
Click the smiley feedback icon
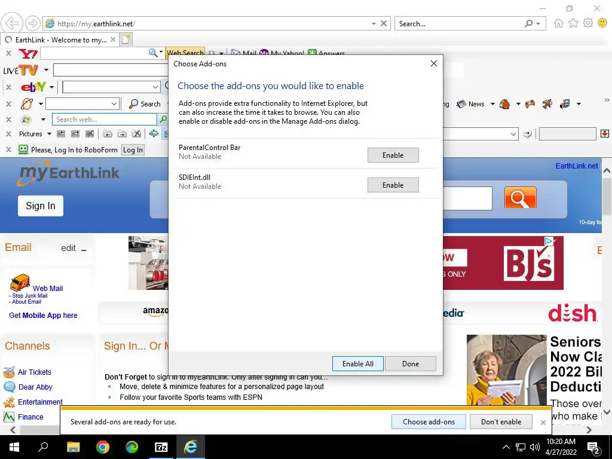pyautogui.click(x=602, y=23)
